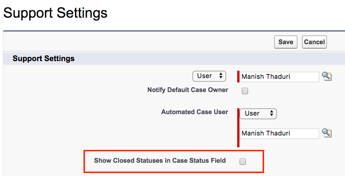Click the up-down arrows on top User dropdown
This screenshot has height=176, width=345.
coord(221,76)
